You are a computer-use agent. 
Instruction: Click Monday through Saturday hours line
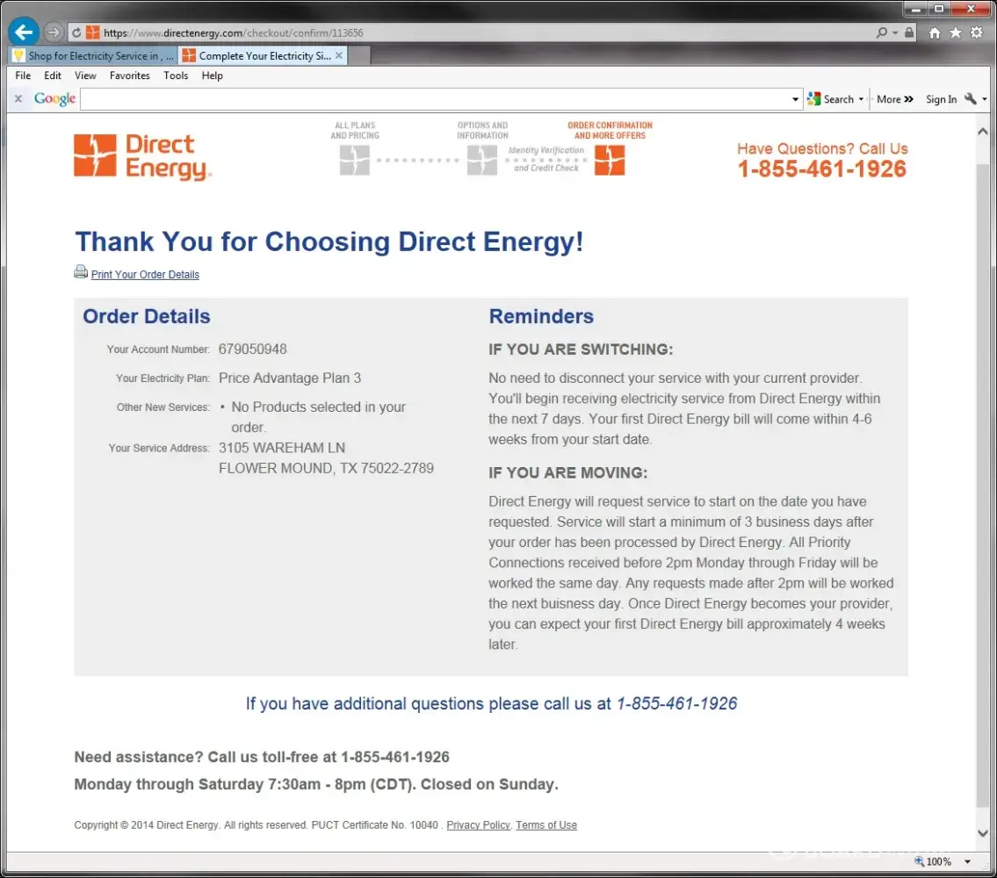tap(316, 784)
